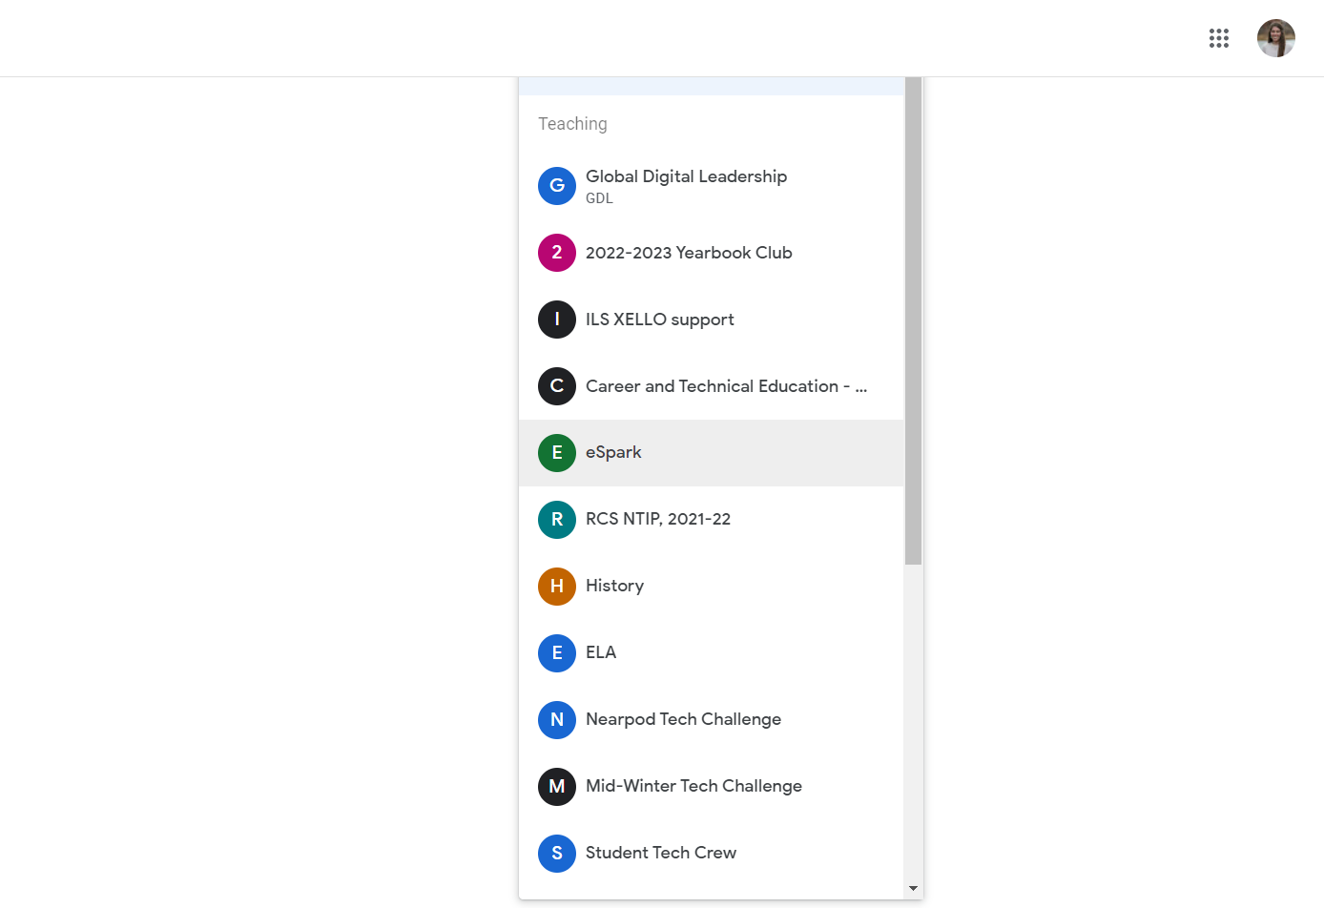
Task: Click the GDL section subtitle
Action: [x=599, y=198]
